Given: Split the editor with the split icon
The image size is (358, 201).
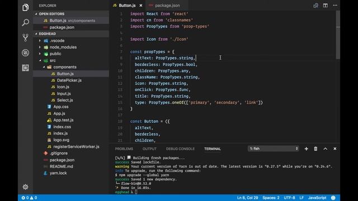Looking at the screenshot, I should [326, 5].
